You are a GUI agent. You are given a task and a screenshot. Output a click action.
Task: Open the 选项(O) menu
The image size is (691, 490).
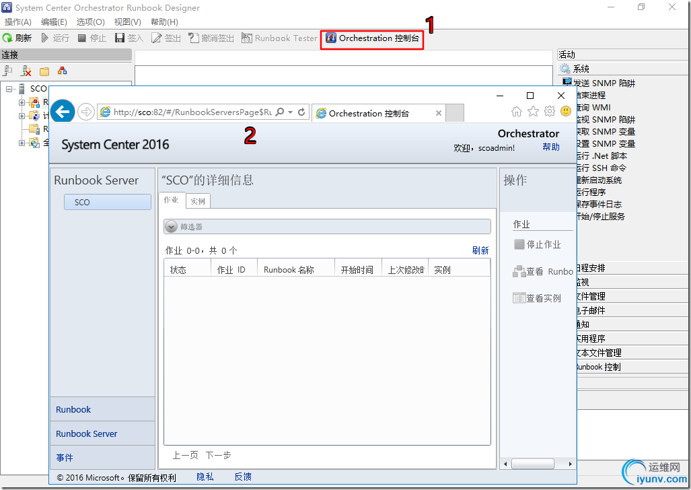click(x=90, y=22)
